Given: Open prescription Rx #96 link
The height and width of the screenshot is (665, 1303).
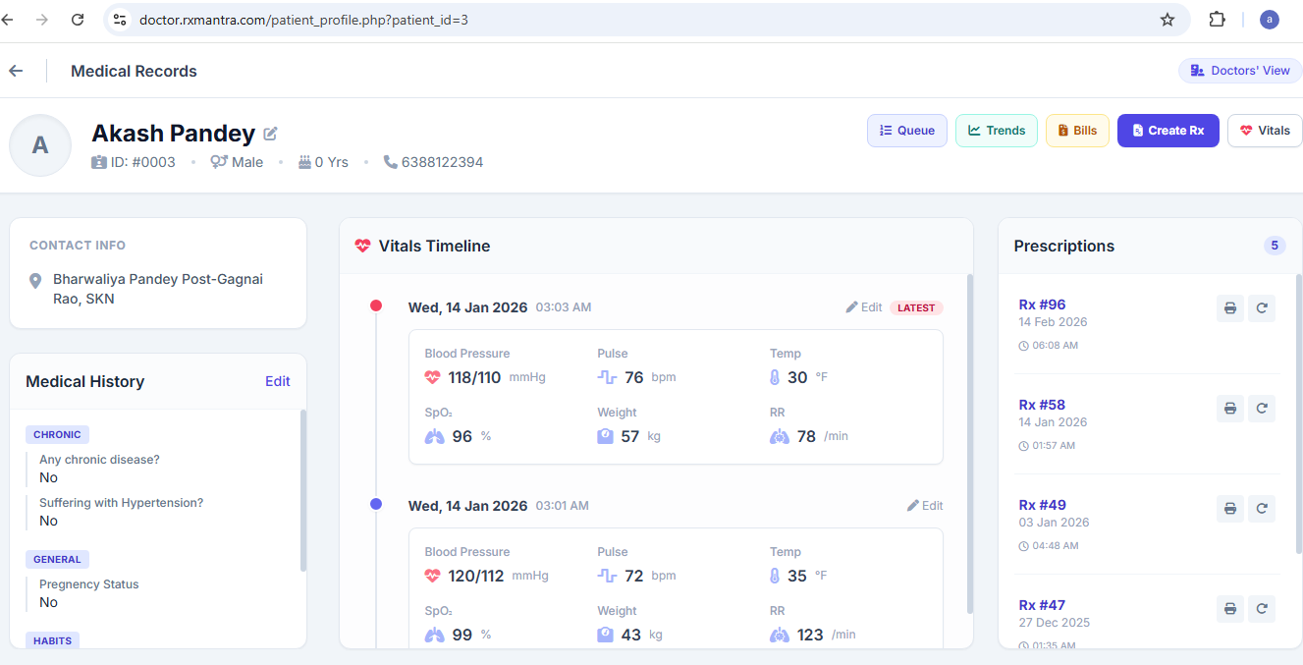Looking at the screenshot, I should point(1042,305).
